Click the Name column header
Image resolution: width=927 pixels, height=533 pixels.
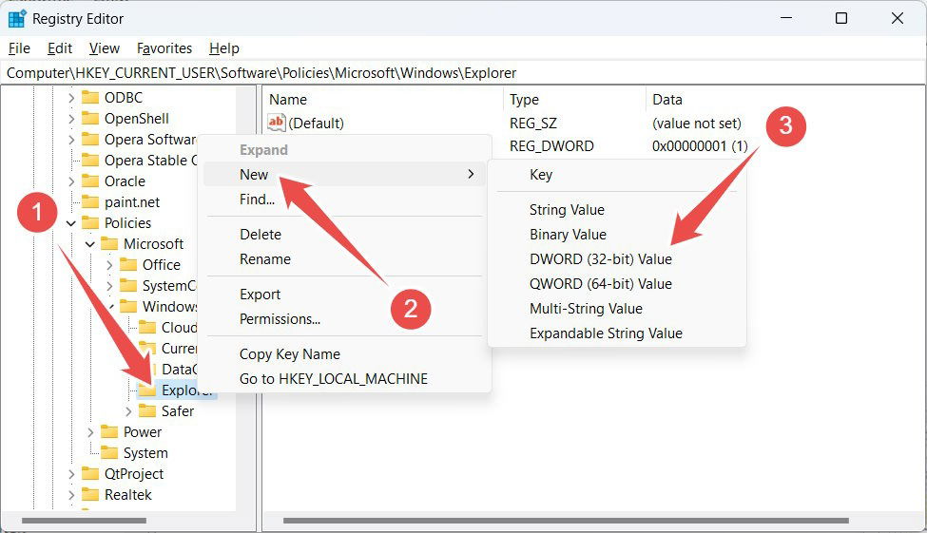click(x=383, y=99)
